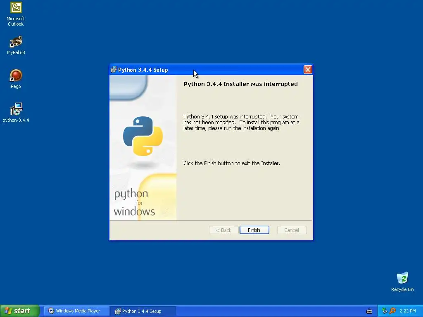Click the 2:22 PM system clock
Viewport: 423px width, 317px height.
click(x=408, y=311)
